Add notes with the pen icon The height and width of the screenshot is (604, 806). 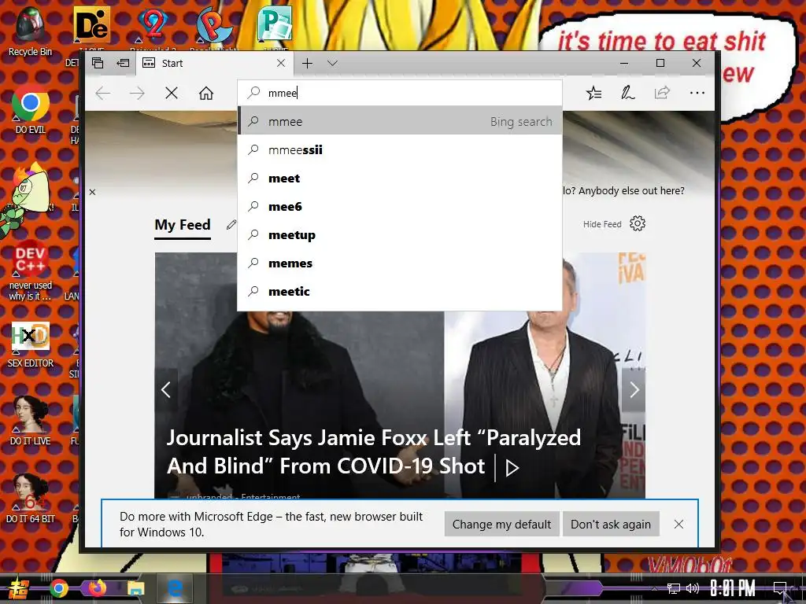(627, 93)
